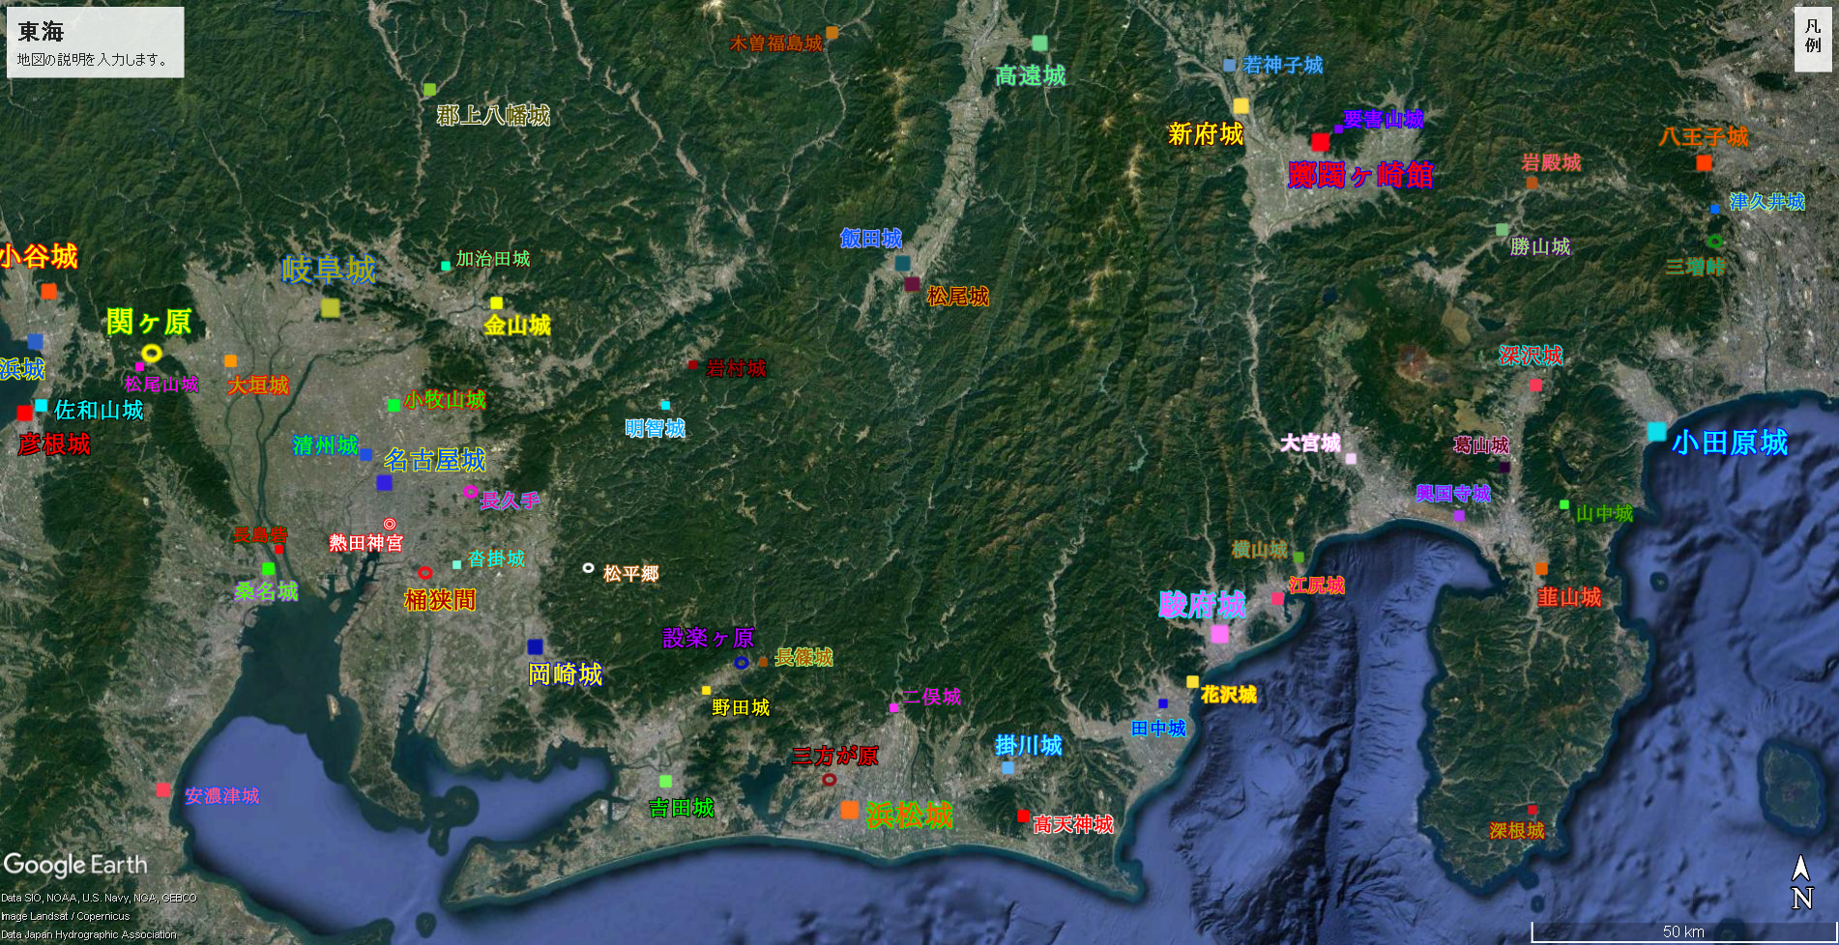Click the 東海 map title
Viewport: 1839px width, 945px height.
[x=41, y=32]
